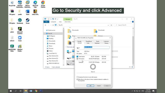Screen dimensions: 165x93
Task: Click the drive usage ring chart
Action: [x=93, y=67]
